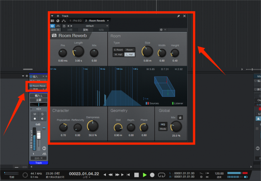Select the S. Room type
Screen dimensions: 261x181
(x=118, y=50)
